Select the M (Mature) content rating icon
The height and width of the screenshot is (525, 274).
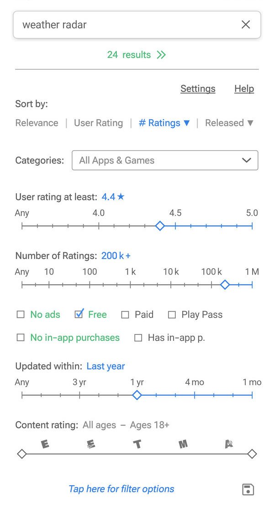pyautogui.click(x=183, y=443)
